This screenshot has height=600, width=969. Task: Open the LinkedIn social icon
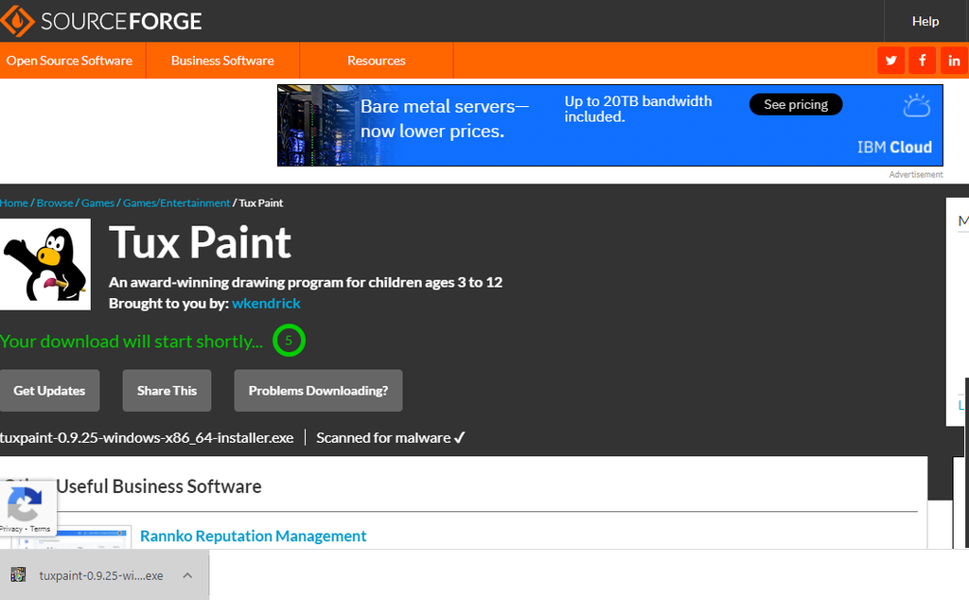click(x=954, y=61)
